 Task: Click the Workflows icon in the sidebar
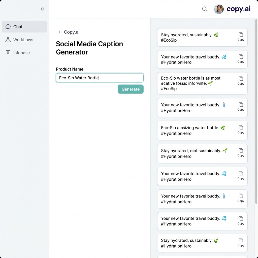coord(8,40)
